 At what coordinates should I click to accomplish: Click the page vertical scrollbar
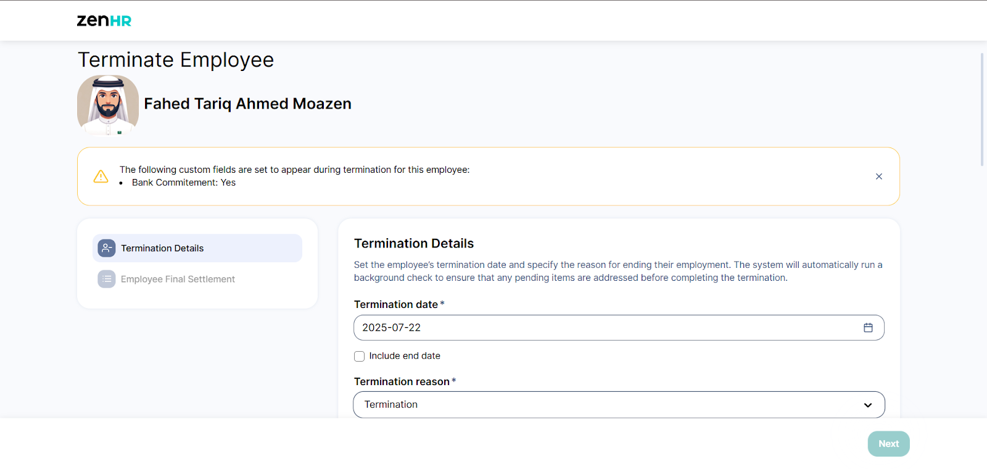pyautogui.click(x=982, y=110)
